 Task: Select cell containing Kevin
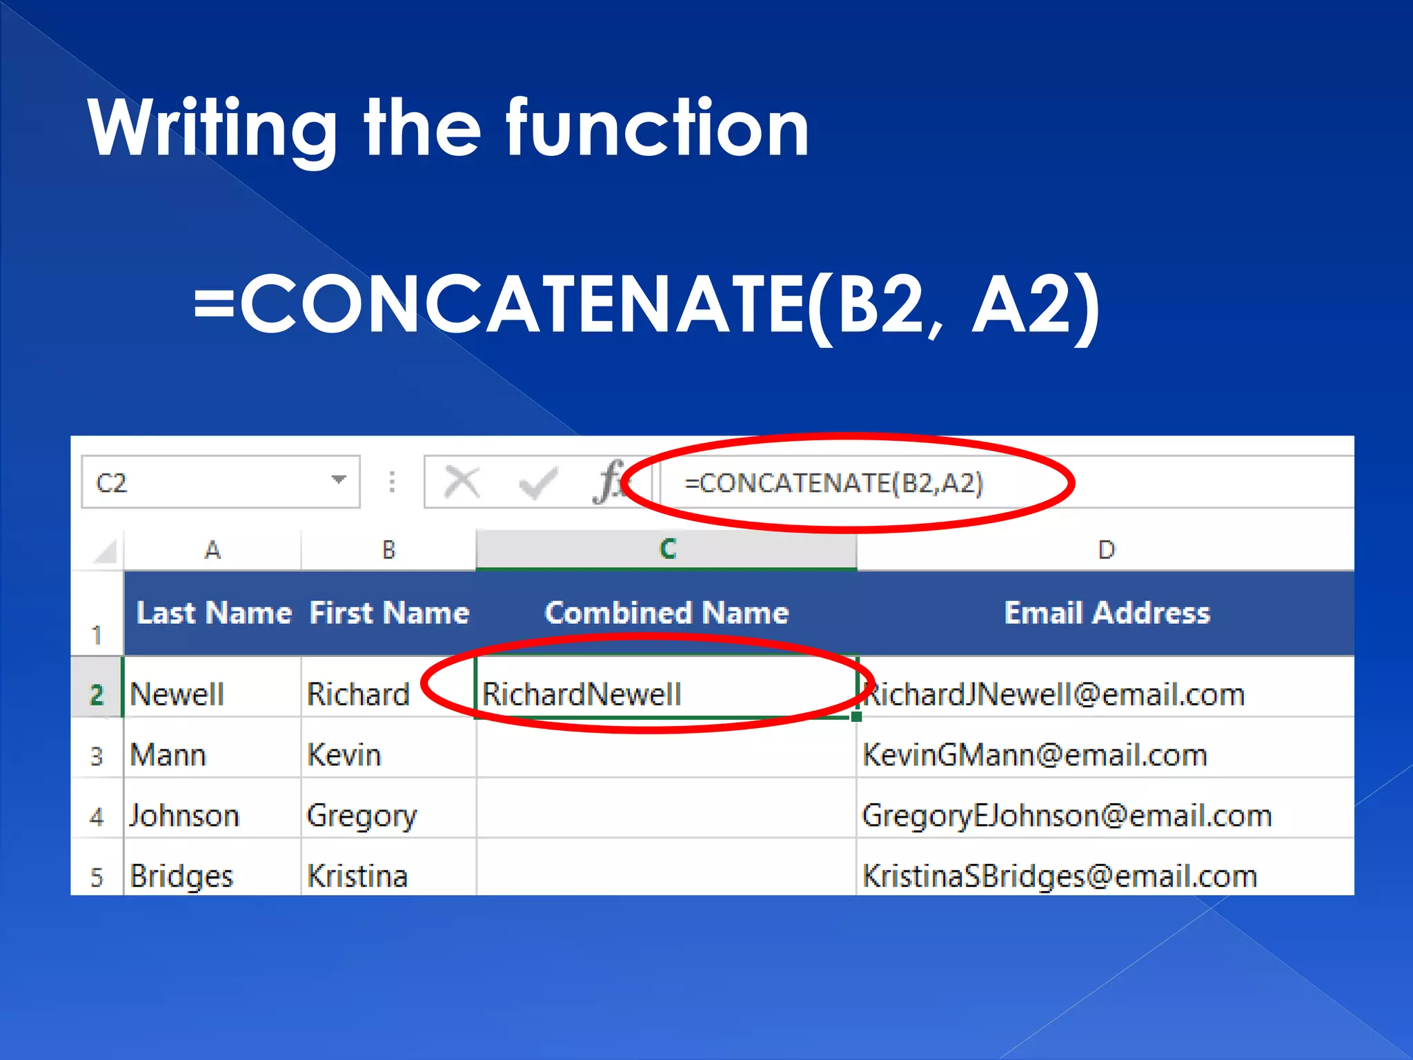(x=388, y=748)
